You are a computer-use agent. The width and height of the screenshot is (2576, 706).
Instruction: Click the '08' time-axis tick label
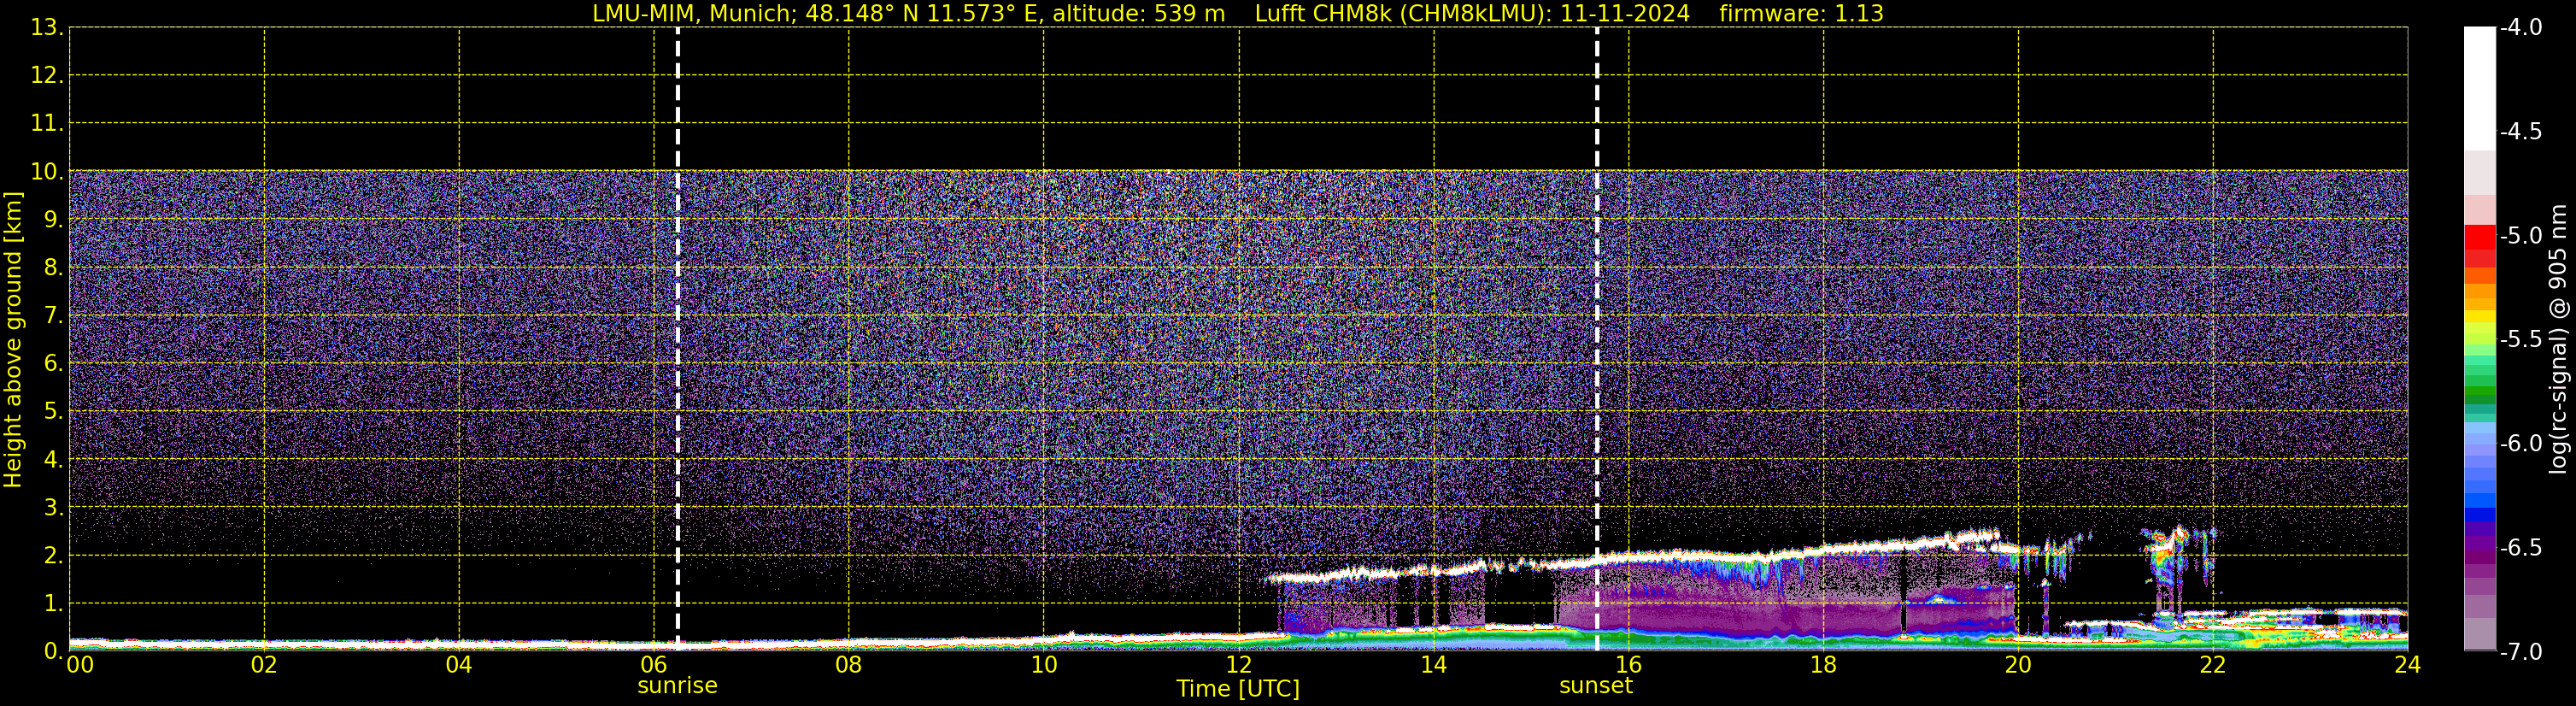[x=849, y=665]
